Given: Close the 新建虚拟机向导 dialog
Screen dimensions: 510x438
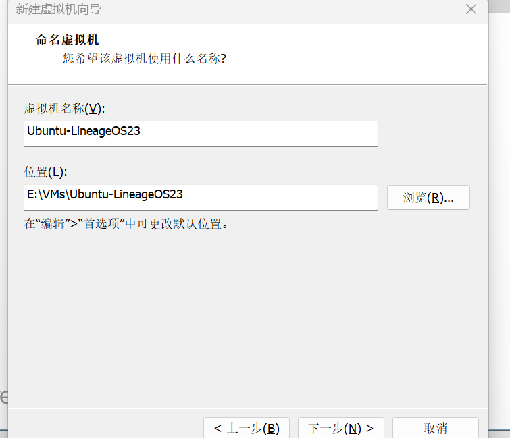Looking at the screenshot, I should point(471,9).
